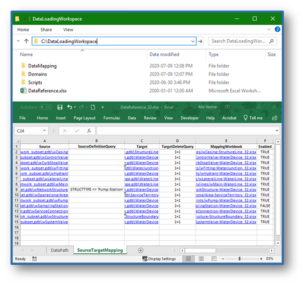This screenshot has height=286, width=305.
Task: Open the Explorer Share tab
Action: pos(46,30)
